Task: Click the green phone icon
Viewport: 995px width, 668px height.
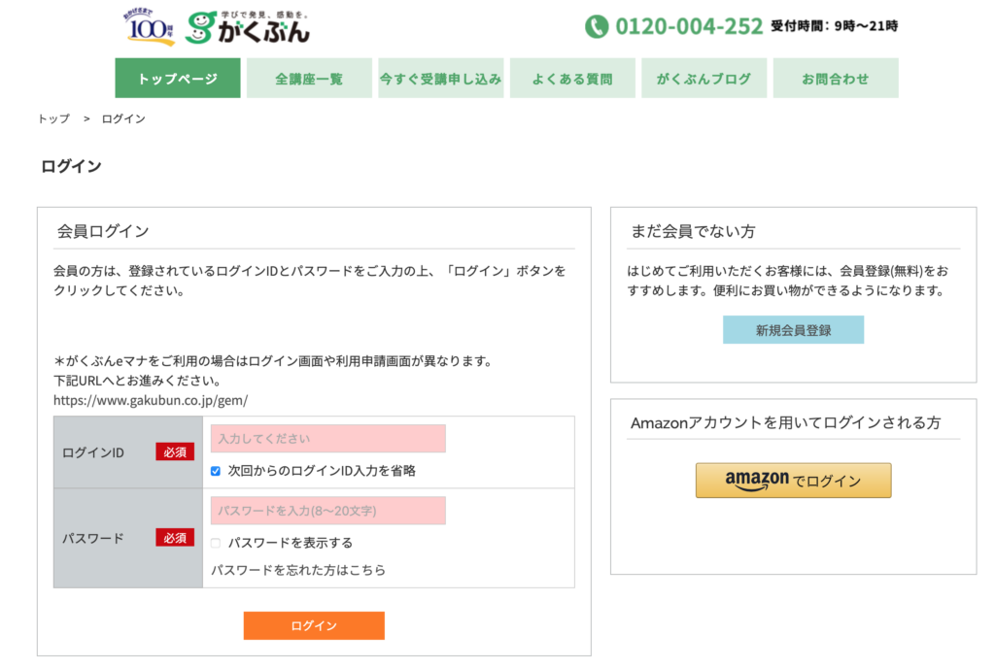Action: tap(596, 26)
